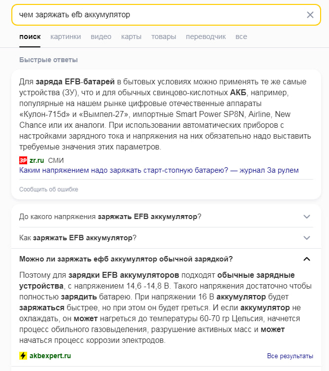The height and width of the screenshot is (371, 329).
Task: Open the товары tab
Action: (x=164, y=37)
